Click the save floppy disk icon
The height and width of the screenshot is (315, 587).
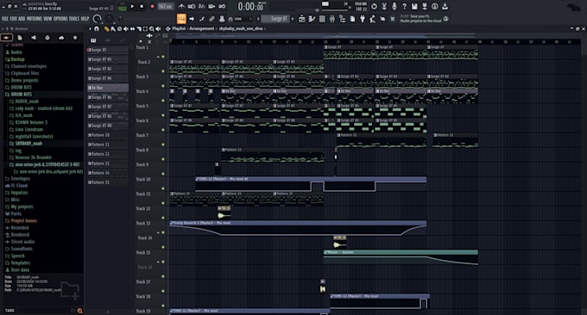414,6
